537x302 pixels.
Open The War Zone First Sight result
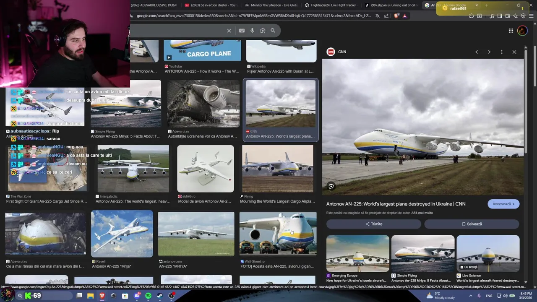[46, 174]
